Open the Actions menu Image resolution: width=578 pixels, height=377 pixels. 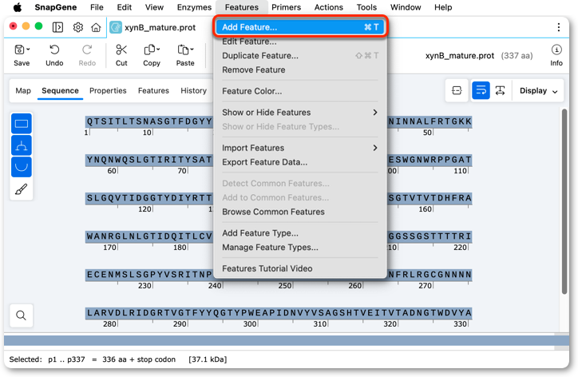pyautogui.click(x=328, y=7)
